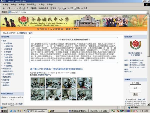Stop loading with the Stop icon
150x113 pixels.
[x=20, y=8]
